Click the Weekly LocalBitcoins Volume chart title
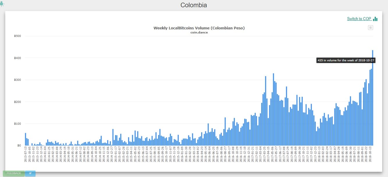Viewport: 388px width, 177px height. (x=199, y=28)
